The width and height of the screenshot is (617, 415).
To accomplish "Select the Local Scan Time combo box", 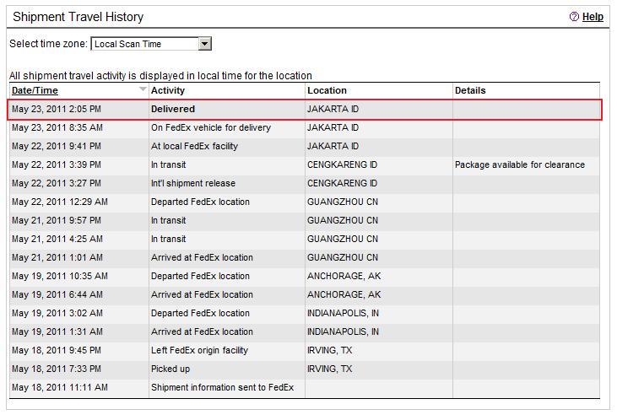I will pyautogui.click(x=144, y=44).
